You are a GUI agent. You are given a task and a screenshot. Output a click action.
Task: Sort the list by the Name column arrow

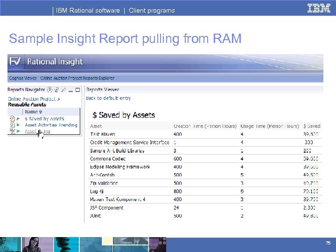coord(41,112)
